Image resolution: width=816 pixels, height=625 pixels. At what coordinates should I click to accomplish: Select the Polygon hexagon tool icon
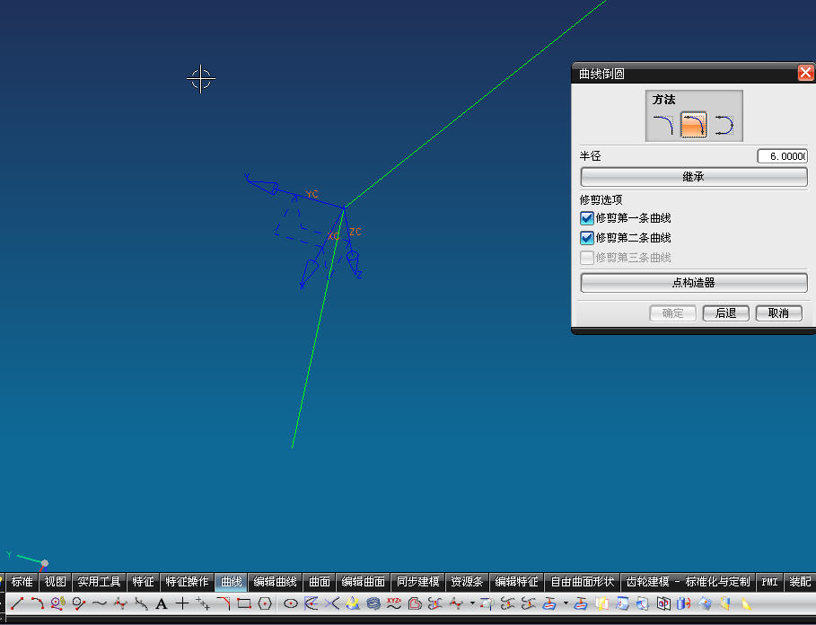(x=265, y=603)
